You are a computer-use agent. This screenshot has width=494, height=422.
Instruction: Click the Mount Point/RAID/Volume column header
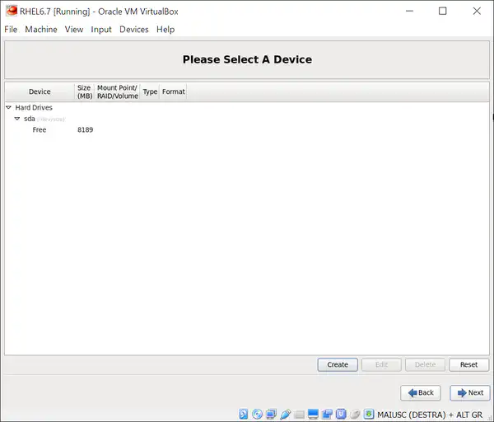point(117,91)
